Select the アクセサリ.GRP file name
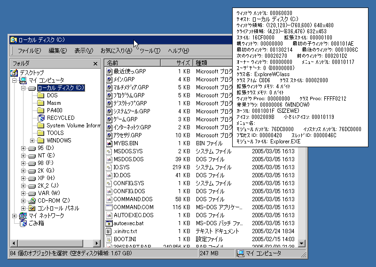376x267 pixels. [127, 135]
